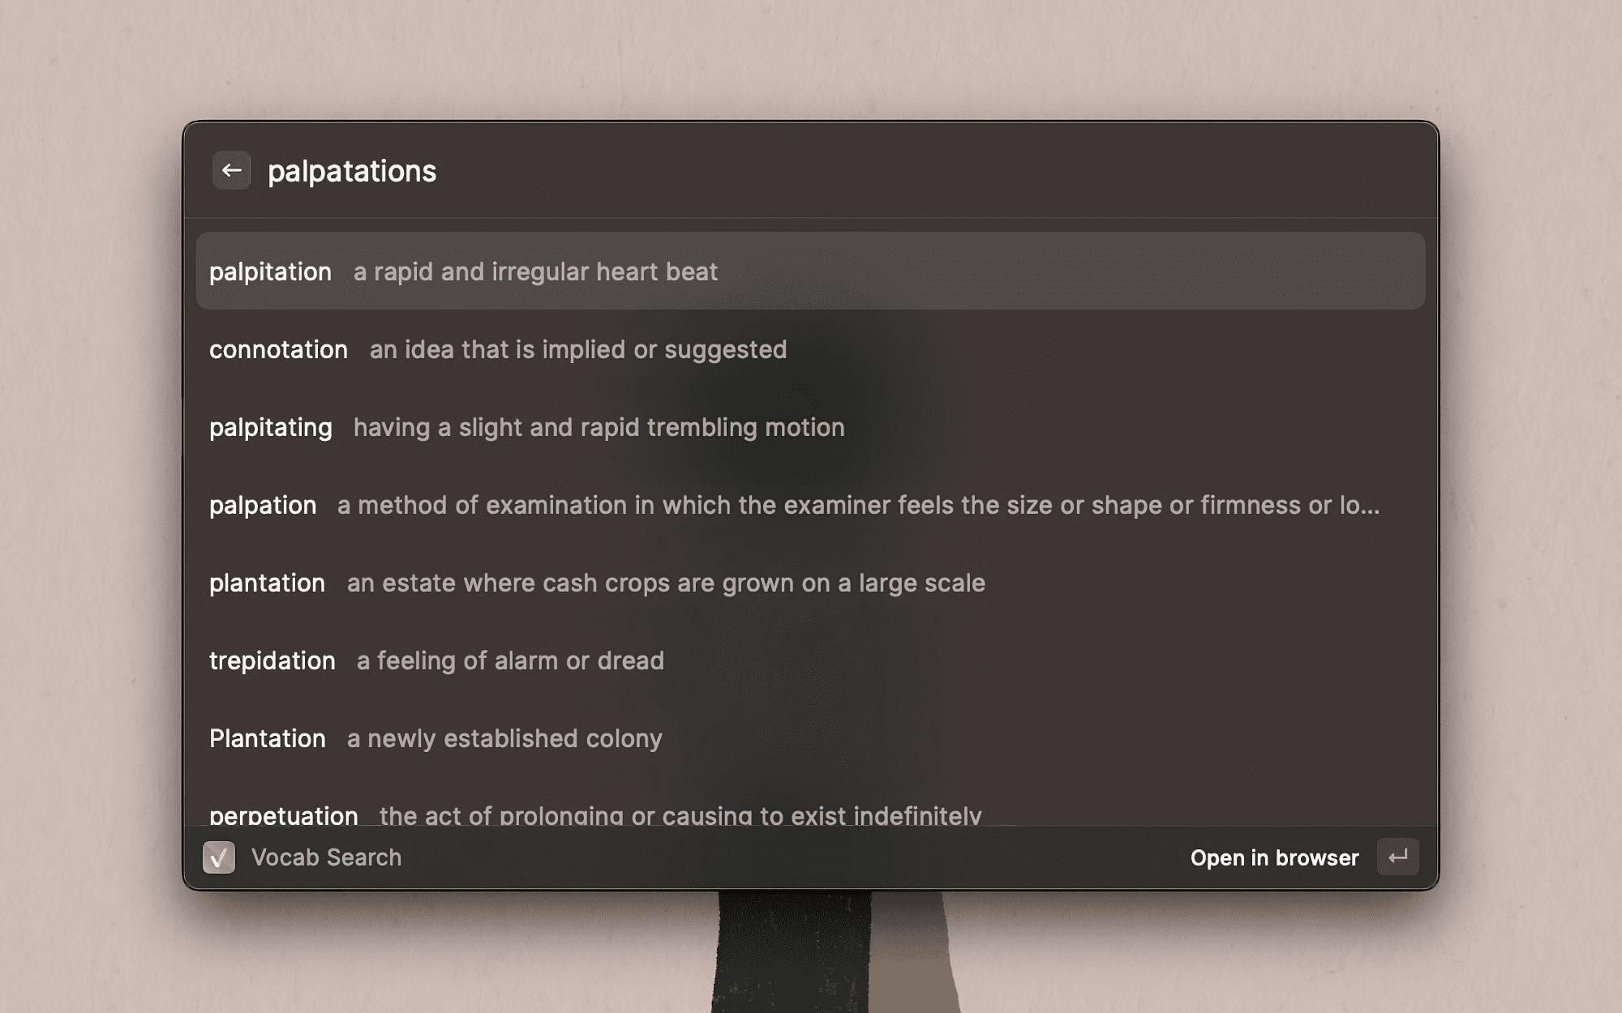The image size is (1622, 1013).
Task: Click "having a slight and rapid trembling motion"
Action: coord(599,427)
